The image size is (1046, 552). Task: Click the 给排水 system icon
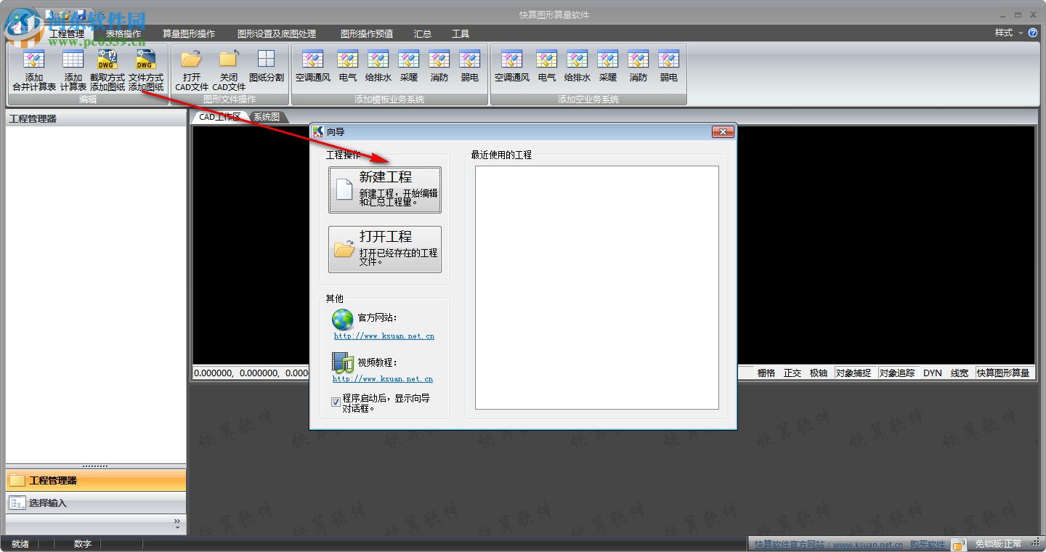(377, 69)
